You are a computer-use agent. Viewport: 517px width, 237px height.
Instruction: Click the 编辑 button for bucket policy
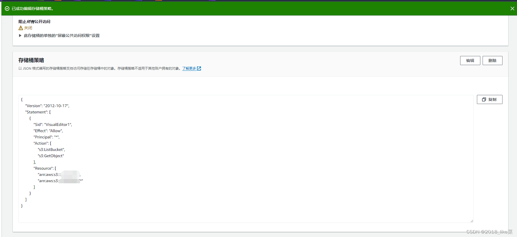(470, 61)
